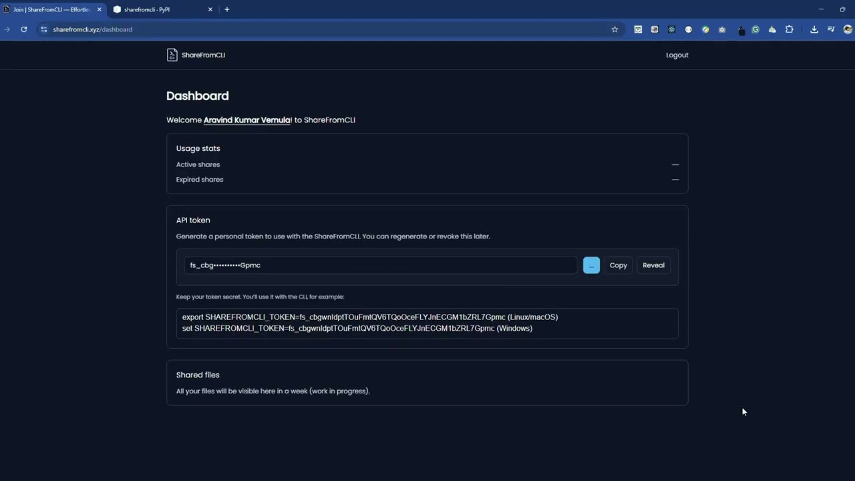Close the Join ShareFromCLI tab

pyautogui.click(x=99, y=9)
